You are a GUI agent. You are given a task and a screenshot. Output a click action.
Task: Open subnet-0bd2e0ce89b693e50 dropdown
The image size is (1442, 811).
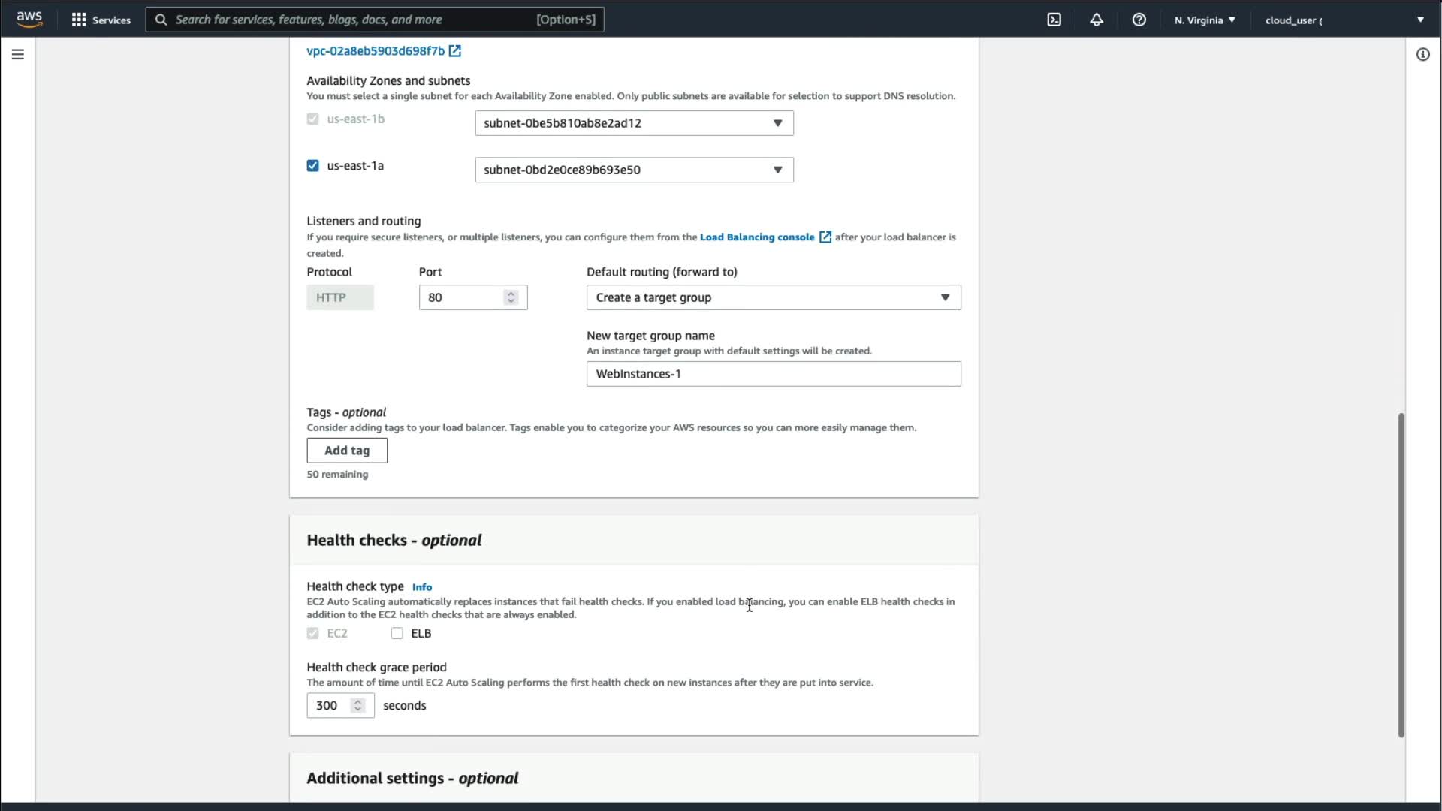tap(634, 170)
